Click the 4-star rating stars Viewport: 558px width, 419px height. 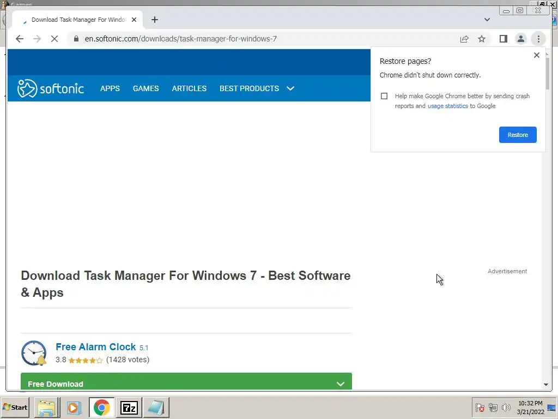[86, 360]
